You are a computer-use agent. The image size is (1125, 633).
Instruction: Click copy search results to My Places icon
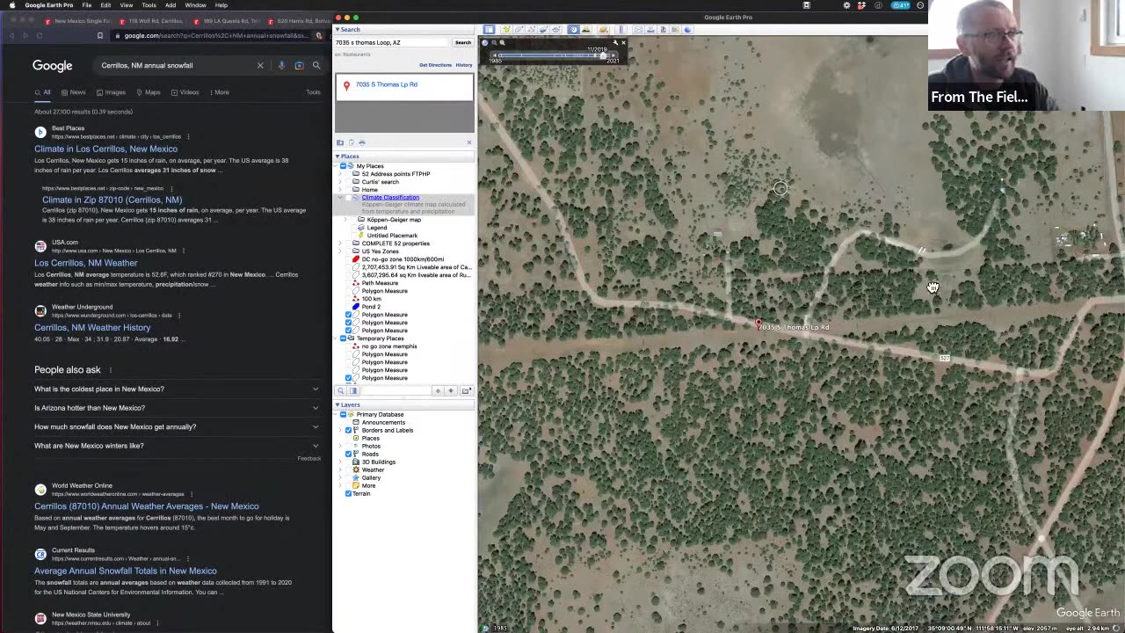click(x=340, y=142)
